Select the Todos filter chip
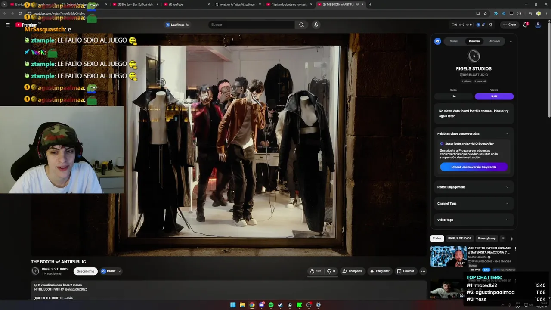 pos(437,239)
